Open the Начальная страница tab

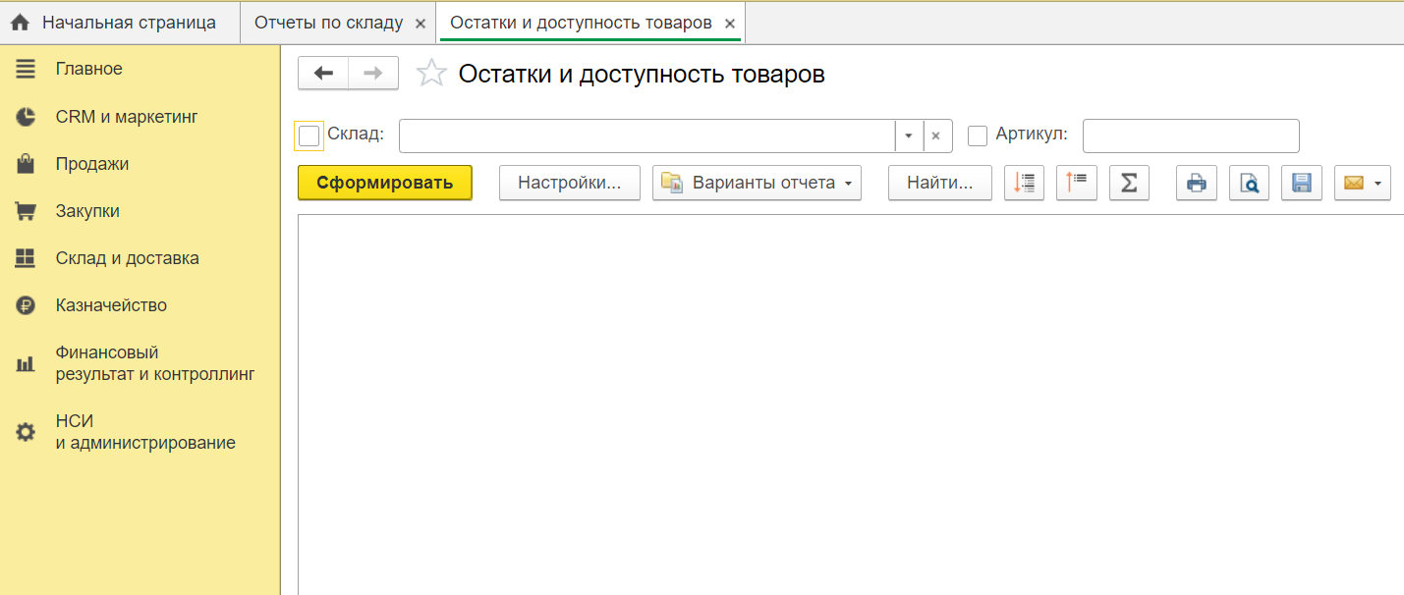[x=128, y=23]
